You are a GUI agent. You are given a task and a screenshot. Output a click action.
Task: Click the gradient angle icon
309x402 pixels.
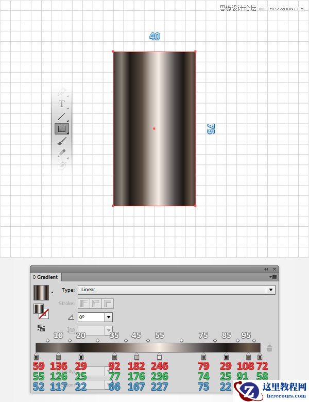[x=71, y=317]
